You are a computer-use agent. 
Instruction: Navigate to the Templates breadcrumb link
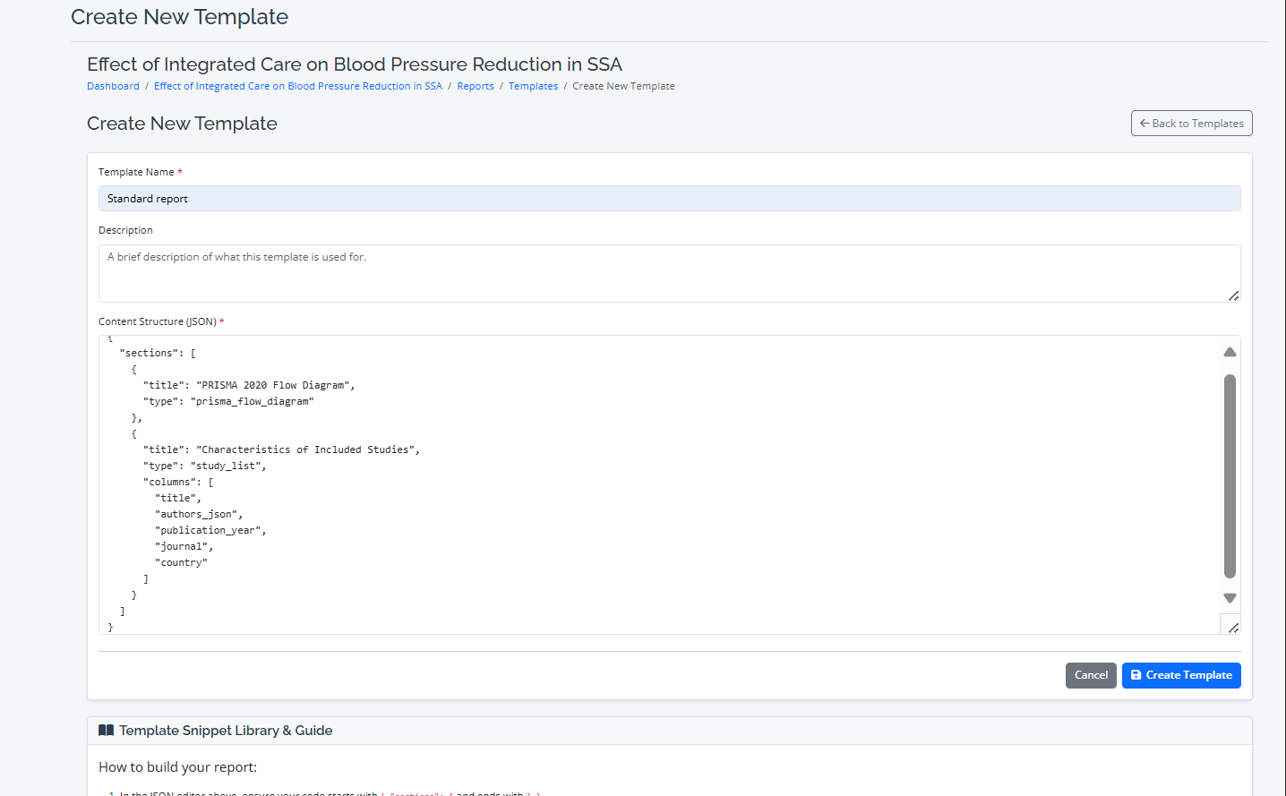click(533, 87)
